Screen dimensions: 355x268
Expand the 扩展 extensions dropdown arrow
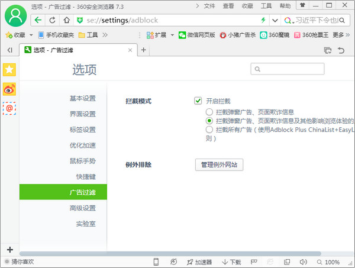tap(172, 35)
